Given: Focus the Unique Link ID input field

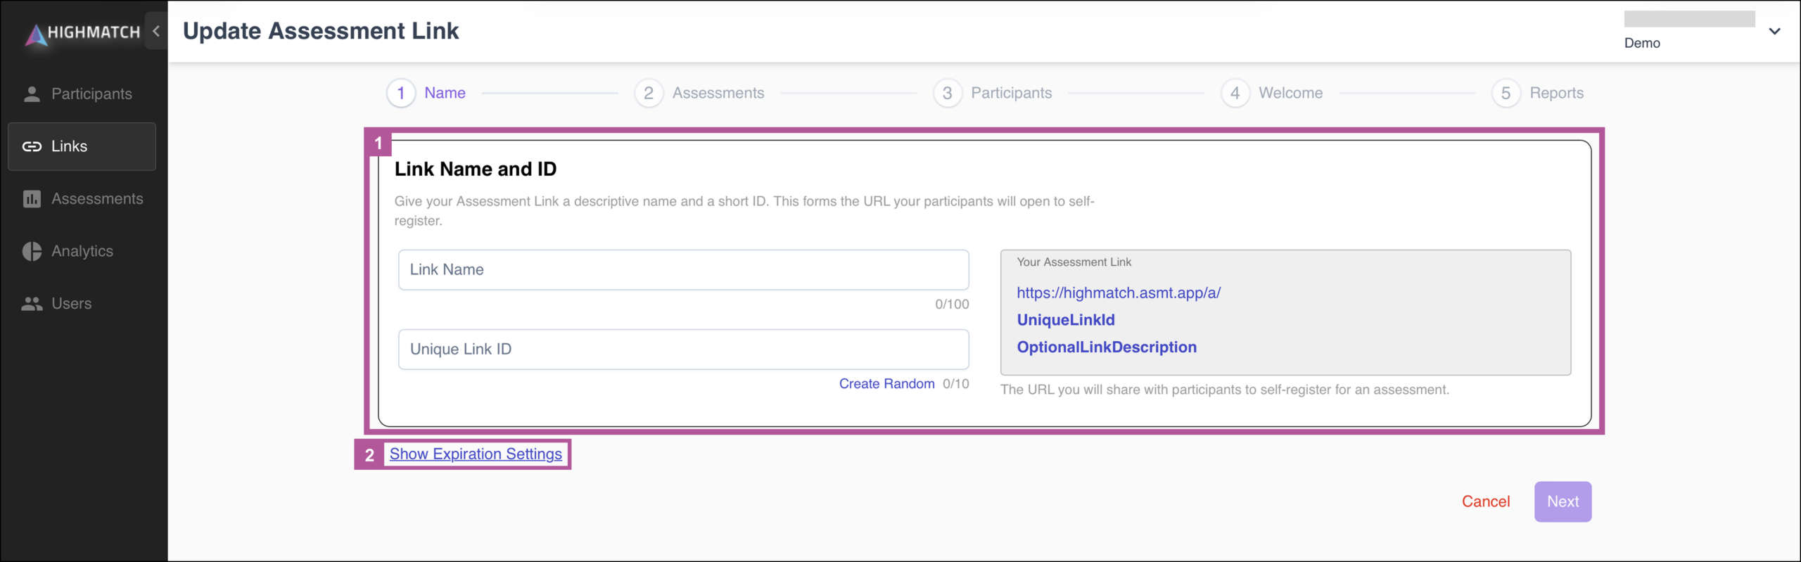Looking at the screenshot, I should pyautogui.click(x=684, y=350).
